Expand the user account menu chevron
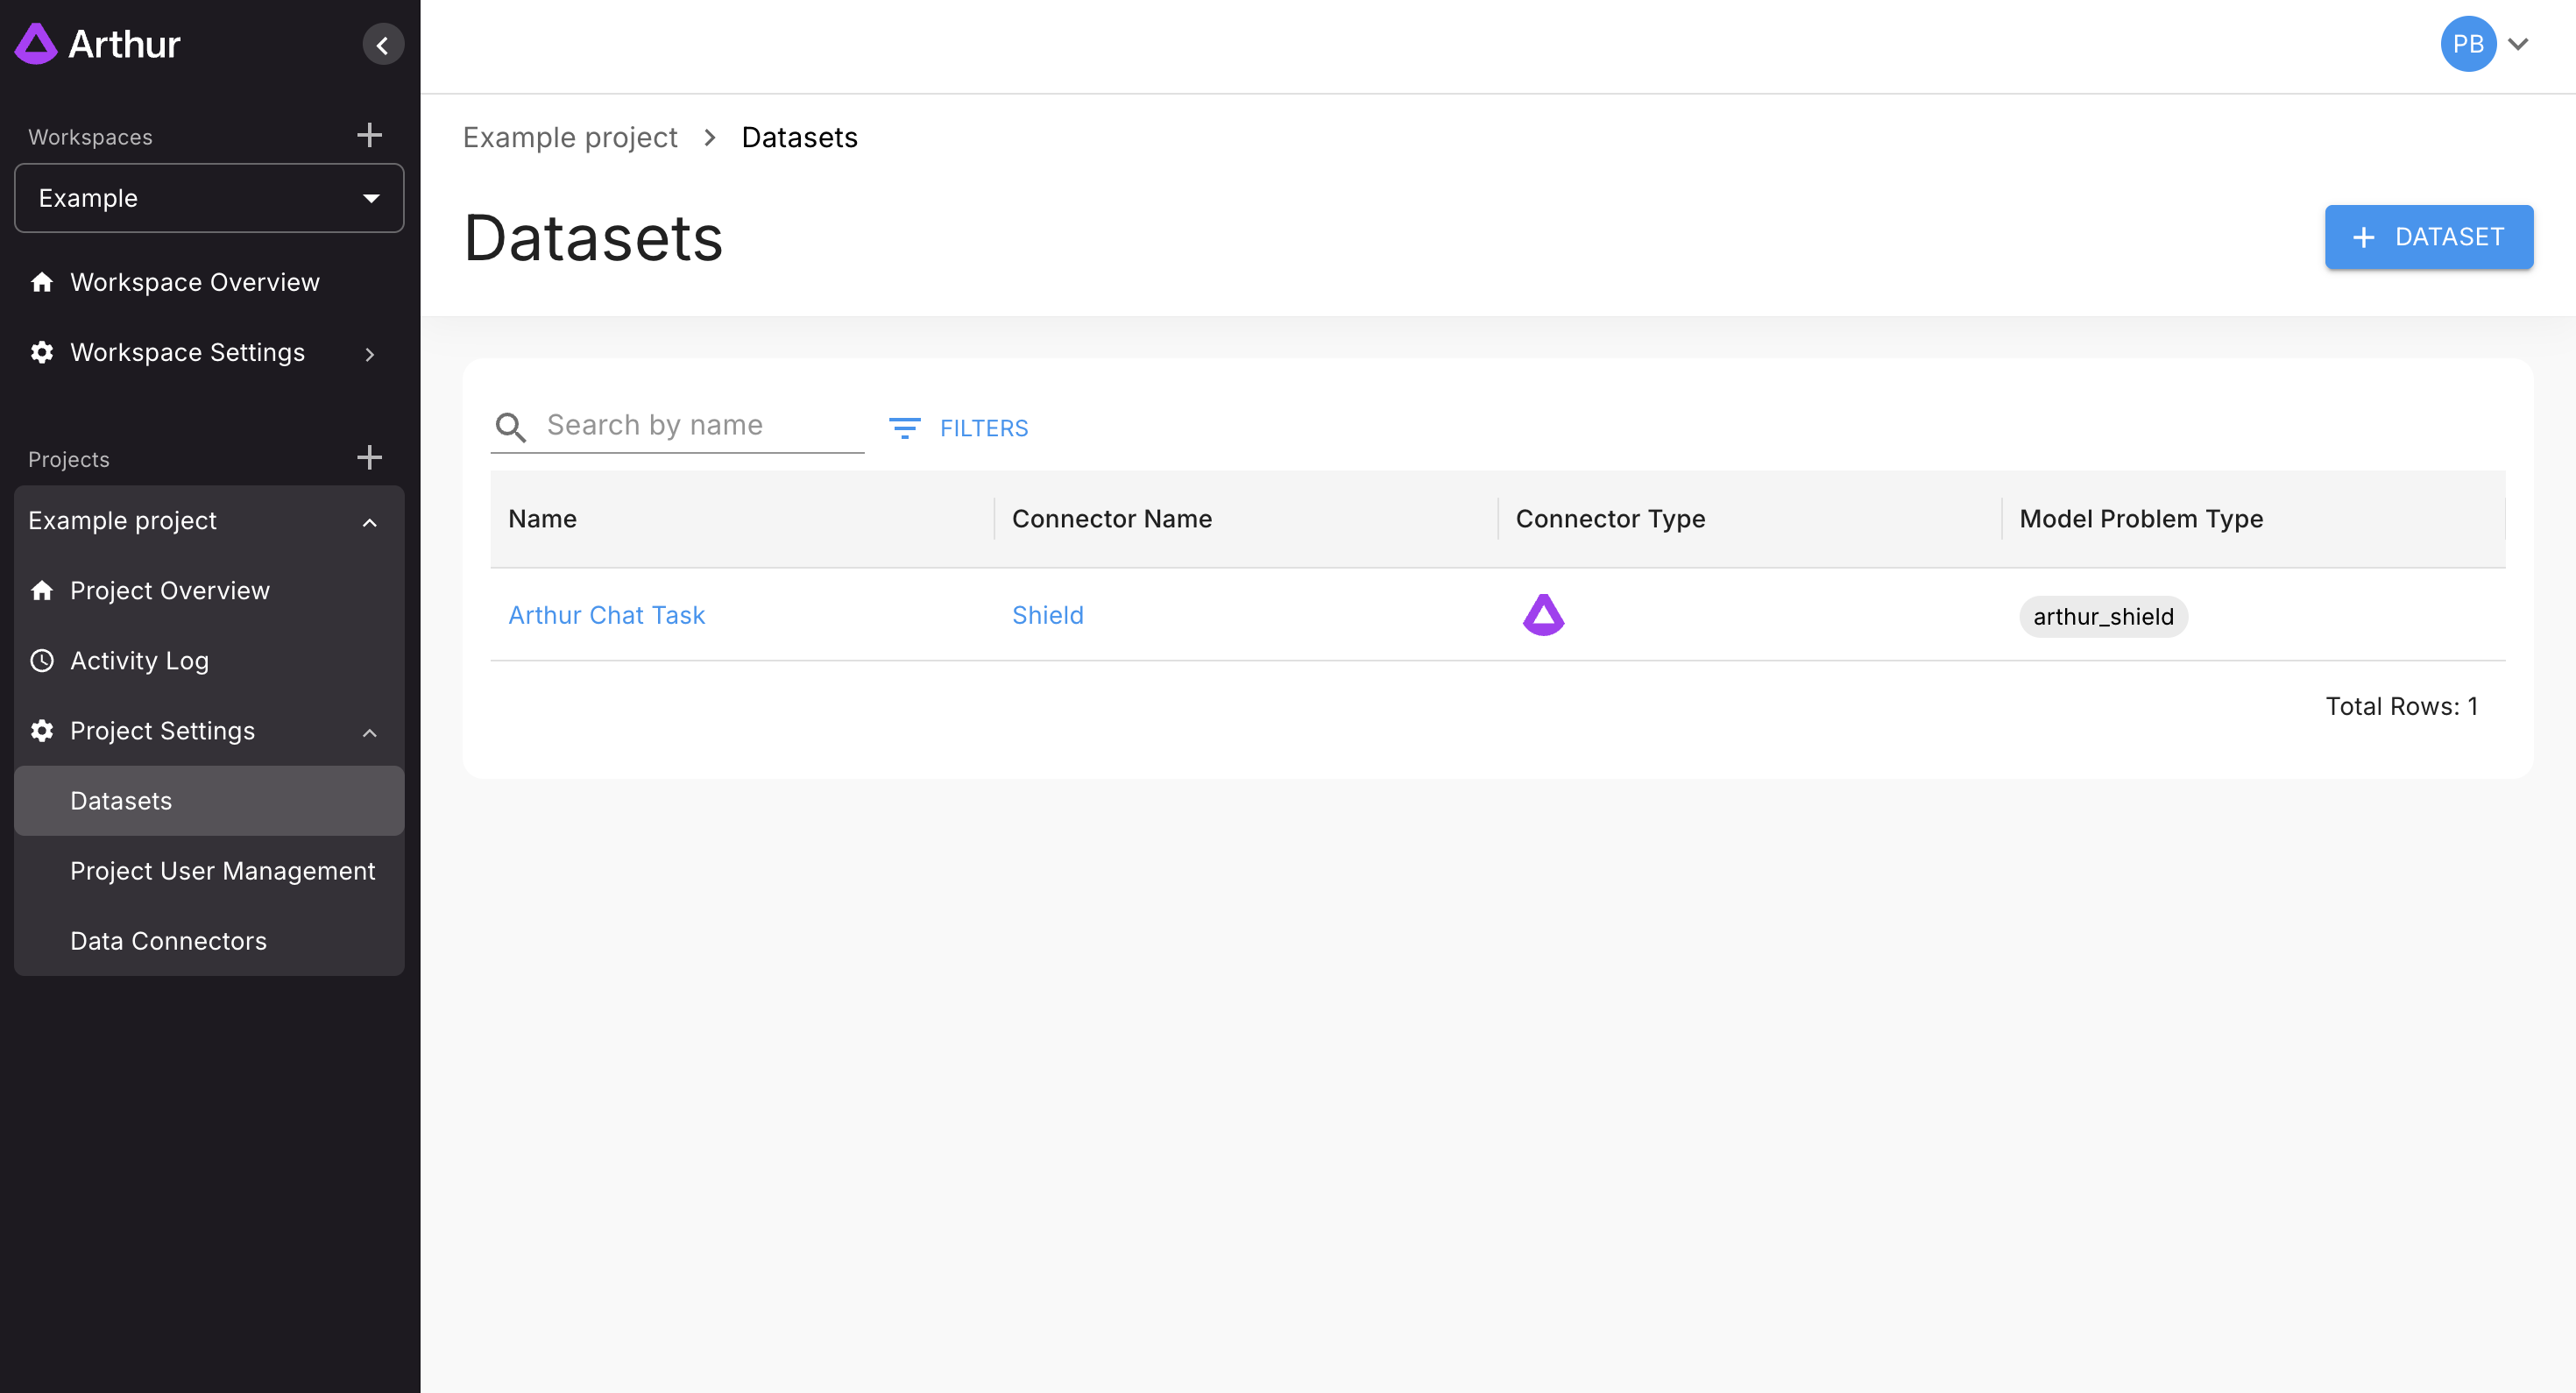 2518,44
